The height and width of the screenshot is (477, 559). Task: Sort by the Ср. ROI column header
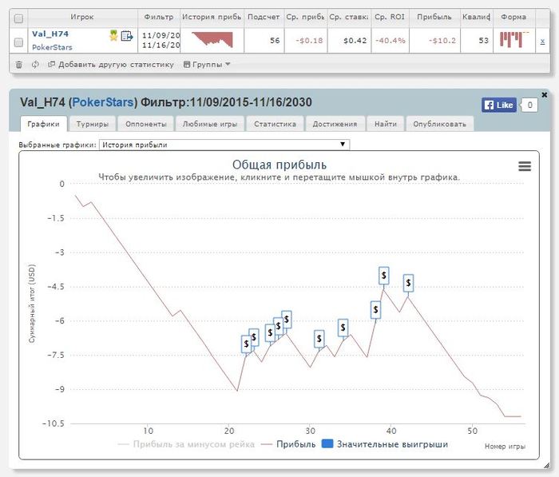pos(390,17)
